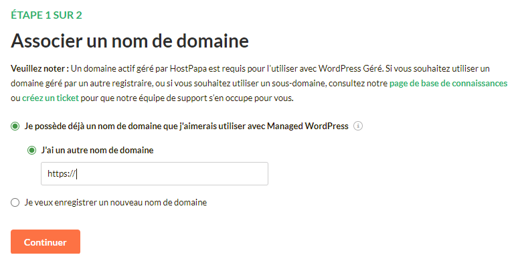The height and width of the screenshot is (261, 520).
Task: Open the "créez un ticket" link
Action: pyautogui.click(x=50, y=98)
